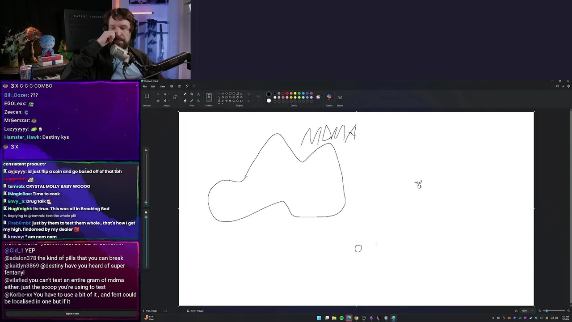Open File Explorer from the taskbar
The image size is (572, 322).
point(334,318)
